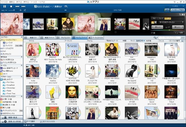Click the column settings icon at header end
The image size is (186, 127).
click(x=183, y=41)
